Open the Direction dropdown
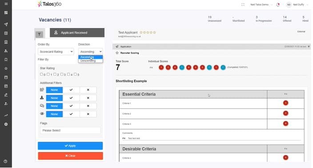This screenshot has height=168, width=313. pyautogui.click(x=90, y=52)
